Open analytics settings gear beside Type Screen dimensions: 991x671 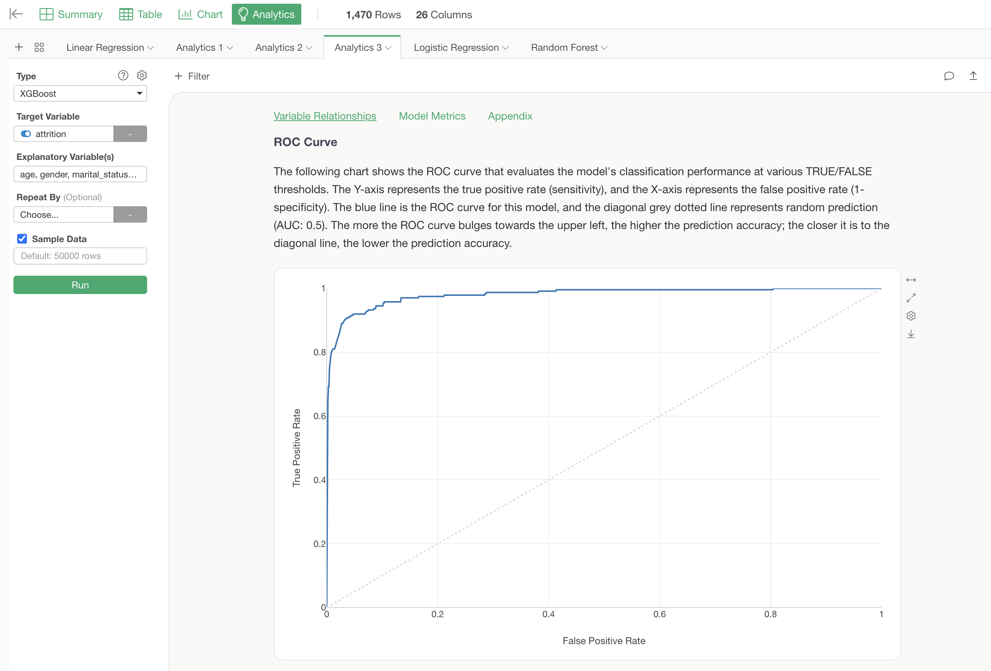click(x=142, y=75)
